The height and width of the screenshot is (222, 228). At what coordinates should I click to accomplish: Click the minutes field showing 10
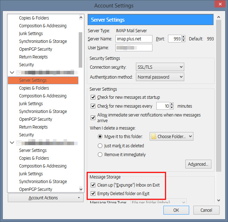click(x=163, y=106)
